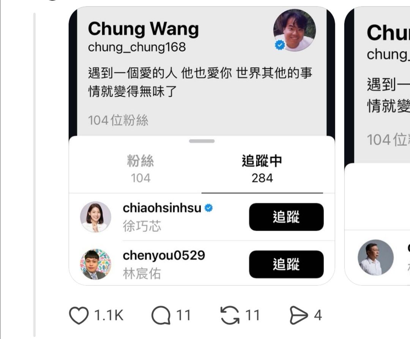Open comments via speech bubble icon

pos(161,315)
